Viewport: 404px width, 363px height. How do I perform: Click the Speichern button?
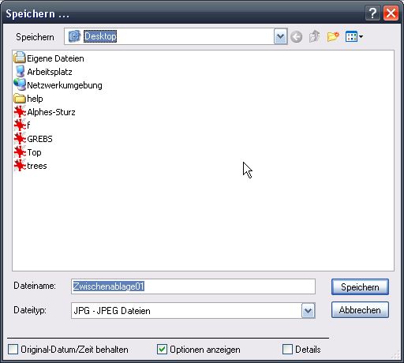point(360,286)
